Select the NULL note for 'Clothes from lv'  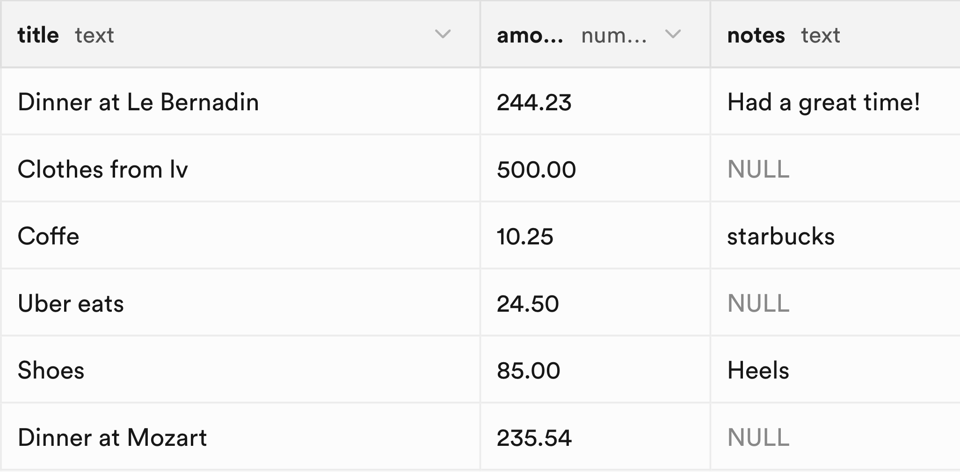tap(758, 169)
